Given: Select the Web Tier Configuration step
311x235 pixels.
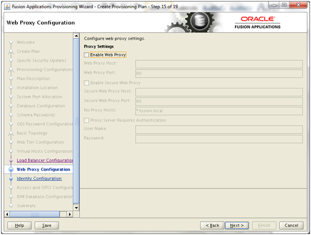Looking at the screenshot, I should coord(40,142).
